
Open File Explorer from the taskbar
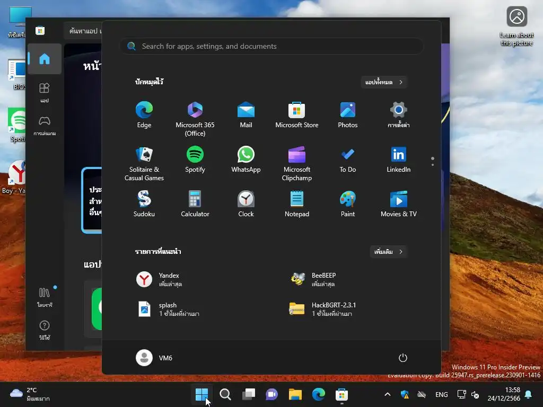(x=295, y=394)
